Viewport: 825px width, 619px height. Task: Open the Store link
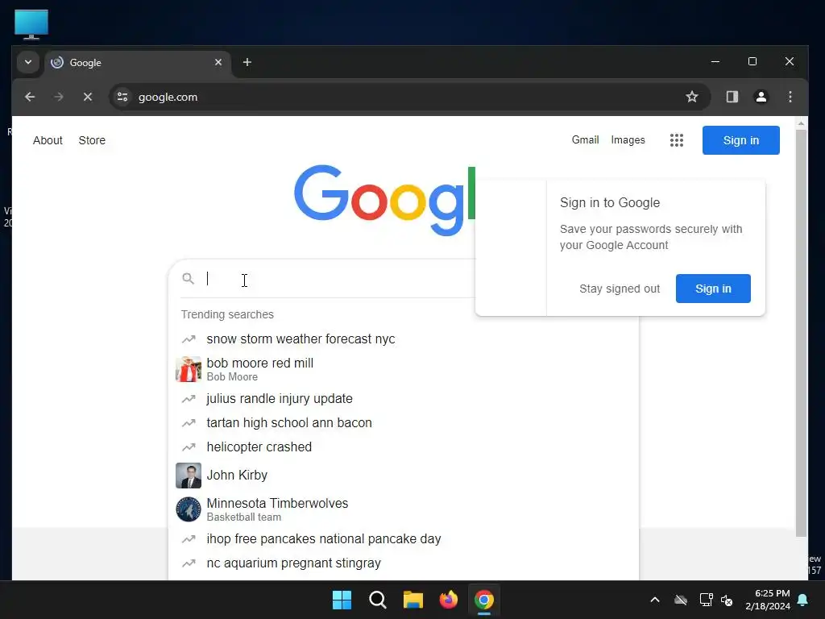(92, 140)
